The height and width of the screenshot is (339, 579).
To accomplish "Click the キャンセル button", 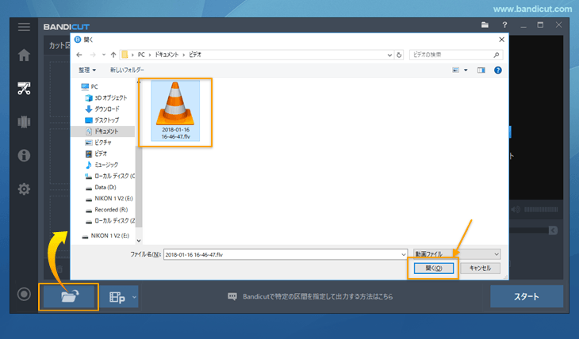I will (480, 269).
